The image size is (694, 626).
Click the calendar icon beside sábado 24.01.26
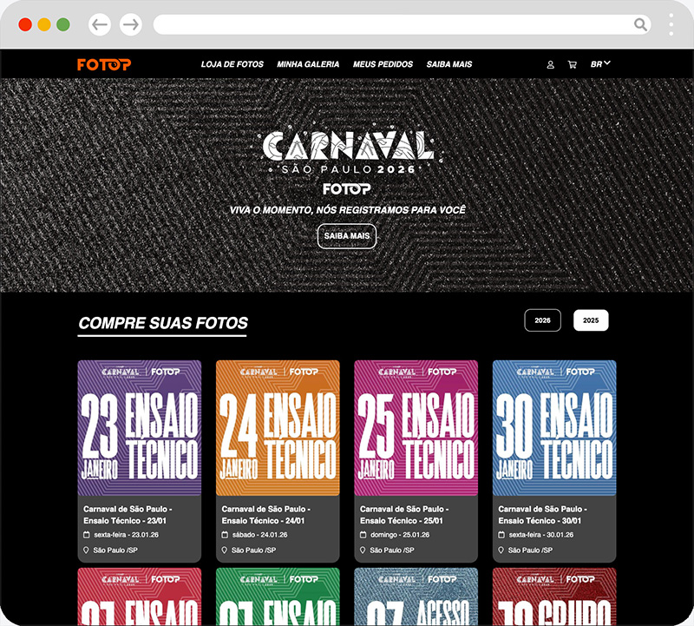point(225,535)
